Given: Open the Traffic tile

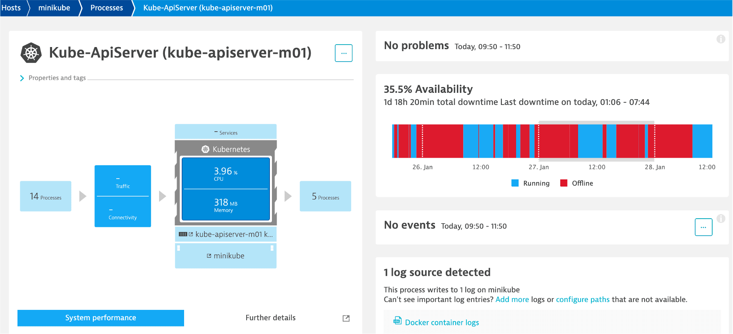Looking at the screenshot, I should click(x=123, y=181).
